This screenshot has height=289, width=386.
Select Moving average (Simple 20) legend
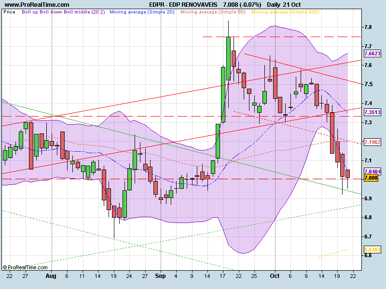point(142,12)
